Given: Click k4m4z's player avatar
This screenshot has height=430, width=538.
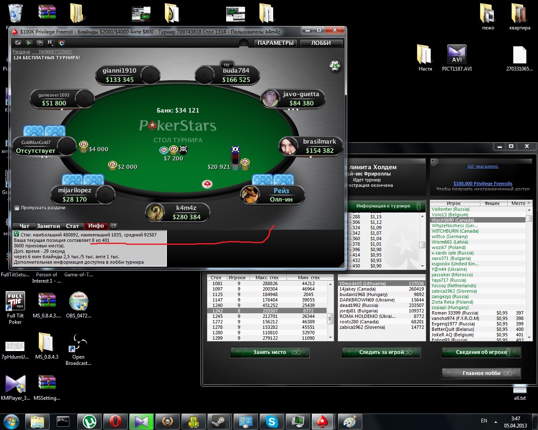Looking at the screenshot, I should [155, 212].
